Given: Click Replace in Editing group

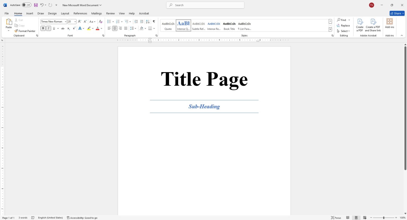Looking at the screenshot, I should (343, 26).
